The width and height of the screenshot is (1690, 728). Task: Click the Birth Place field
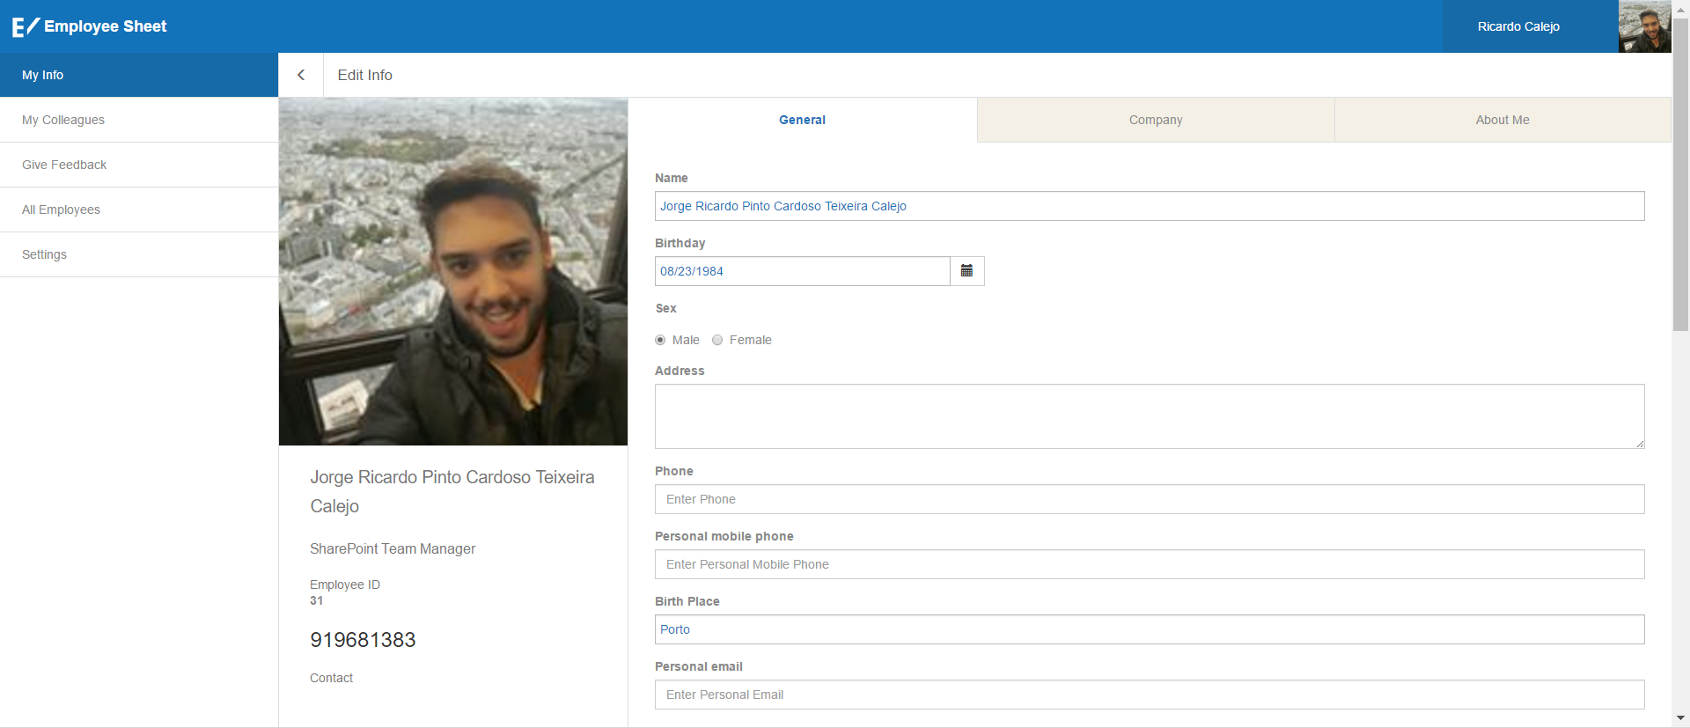pyautogui.click(x=1150, y=629)
